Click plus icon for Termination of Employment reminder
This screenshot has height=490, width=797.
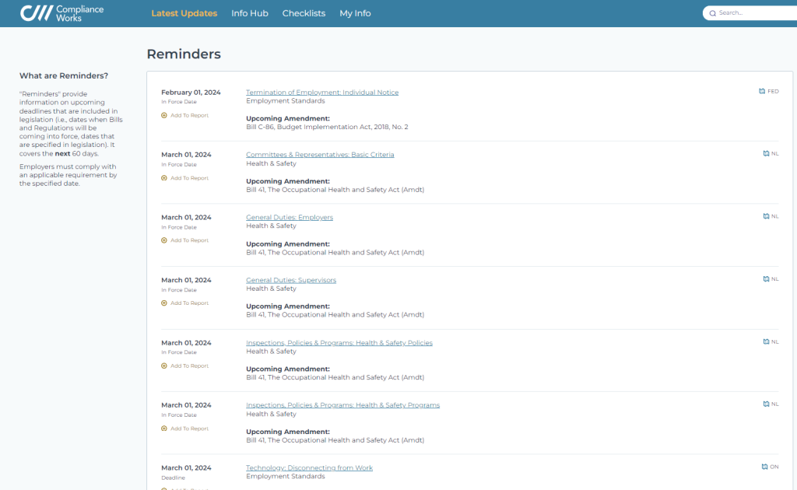click(x=164, y=115)
